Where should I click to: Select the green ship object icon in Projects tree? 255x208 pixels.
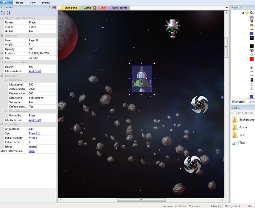point(252,67)
